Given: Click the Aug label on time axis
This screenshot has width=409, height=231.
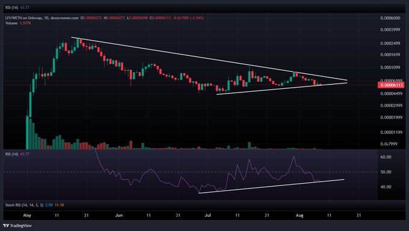Looking at the screenshot, I should 300,215.
